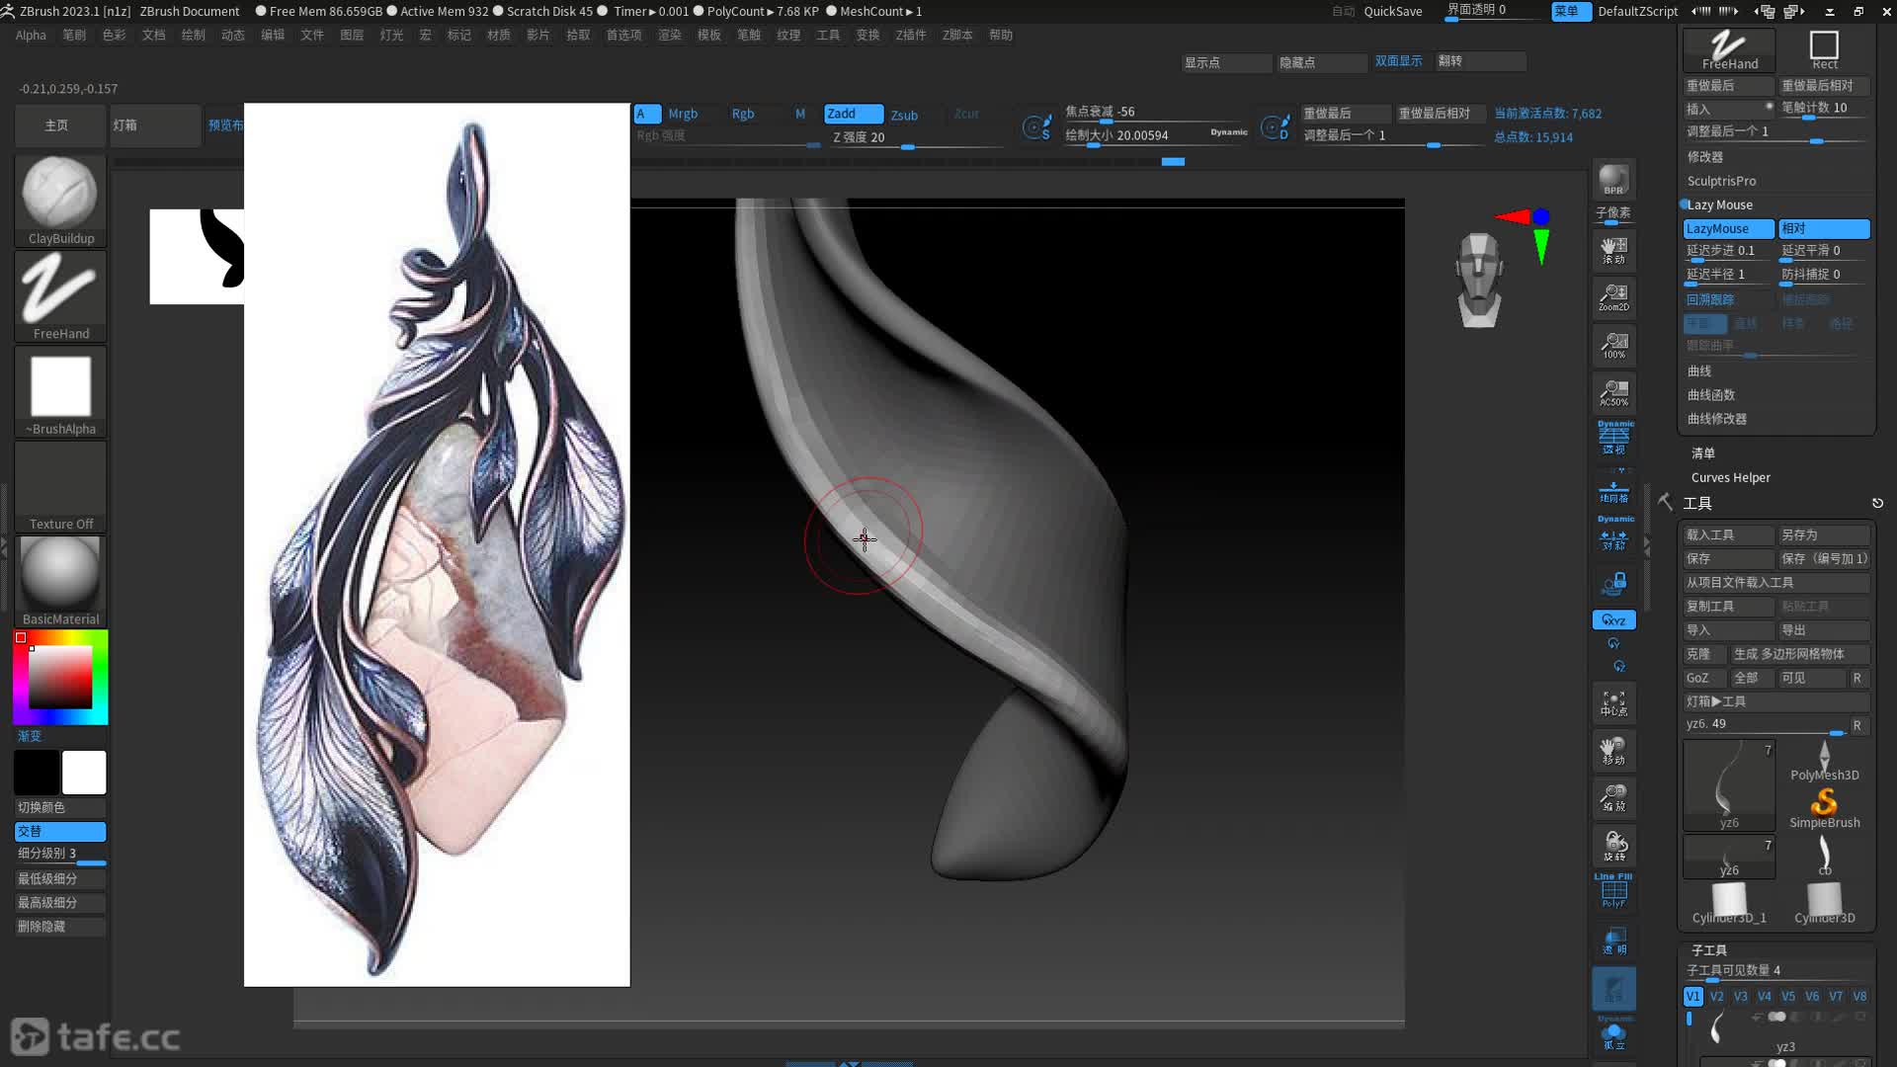The image size is (1897, 1067).
Task: Open the Alpha menu
Action: [31, 35]
